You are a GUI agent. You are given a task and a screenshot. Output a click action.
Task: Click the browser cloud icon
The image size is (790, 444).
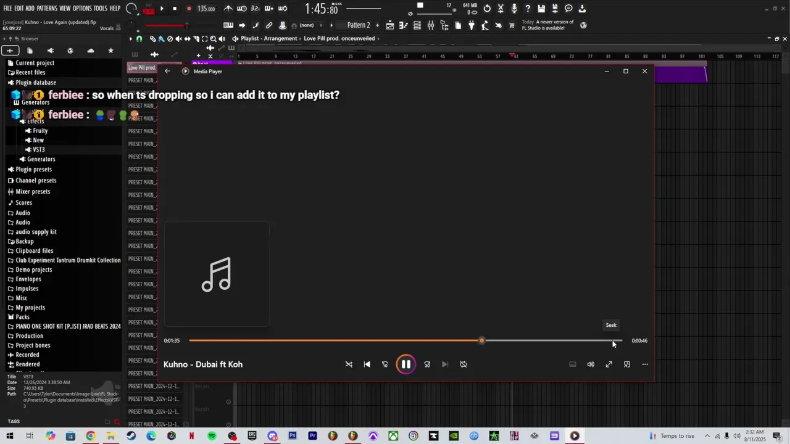click(91, 51)
